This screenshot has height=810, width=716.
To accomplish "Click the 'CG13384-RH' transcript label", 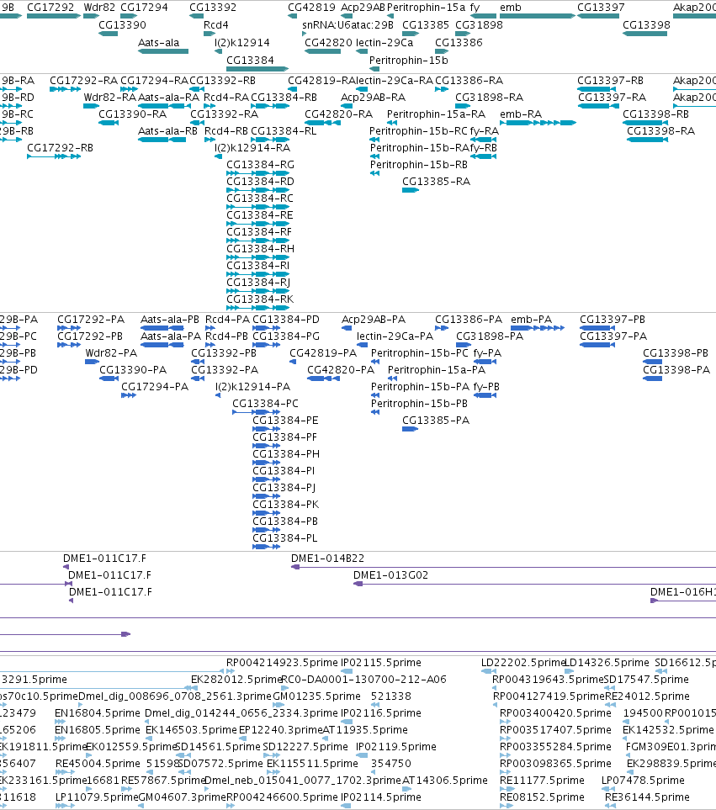I will click(x=260, y=248).
